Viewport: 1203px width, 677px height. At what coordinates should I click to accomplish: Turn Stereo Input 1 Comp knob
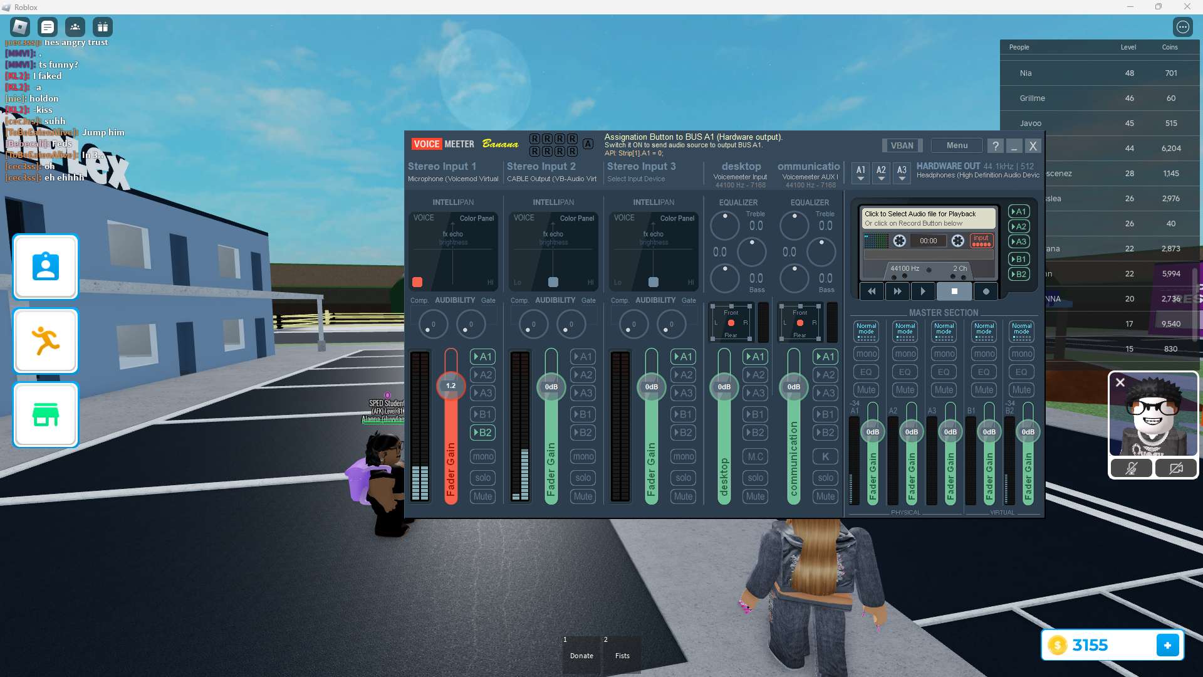pyautogui.click(x=433, y=324)
